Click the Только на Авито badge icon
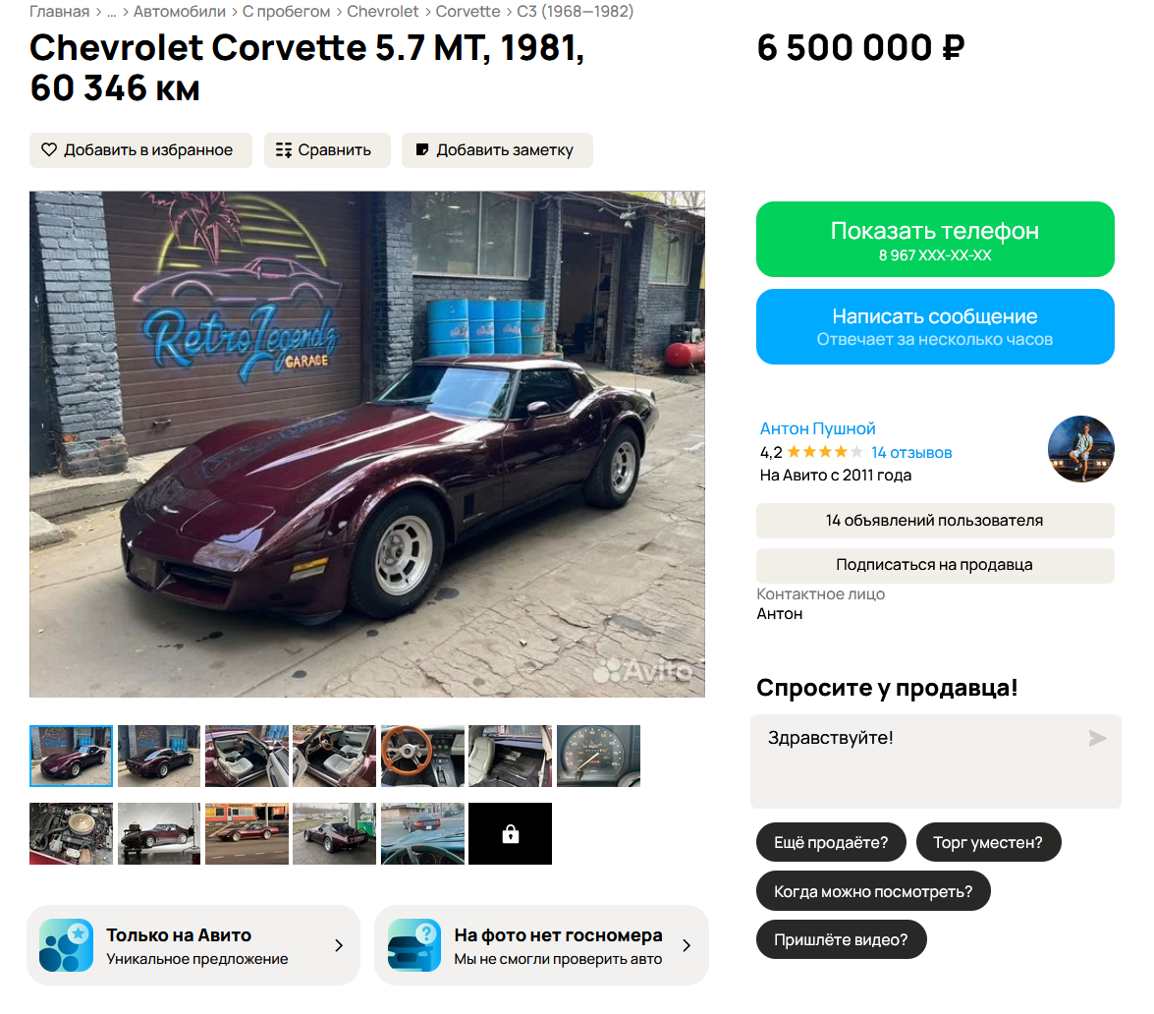 click(66, 945)
